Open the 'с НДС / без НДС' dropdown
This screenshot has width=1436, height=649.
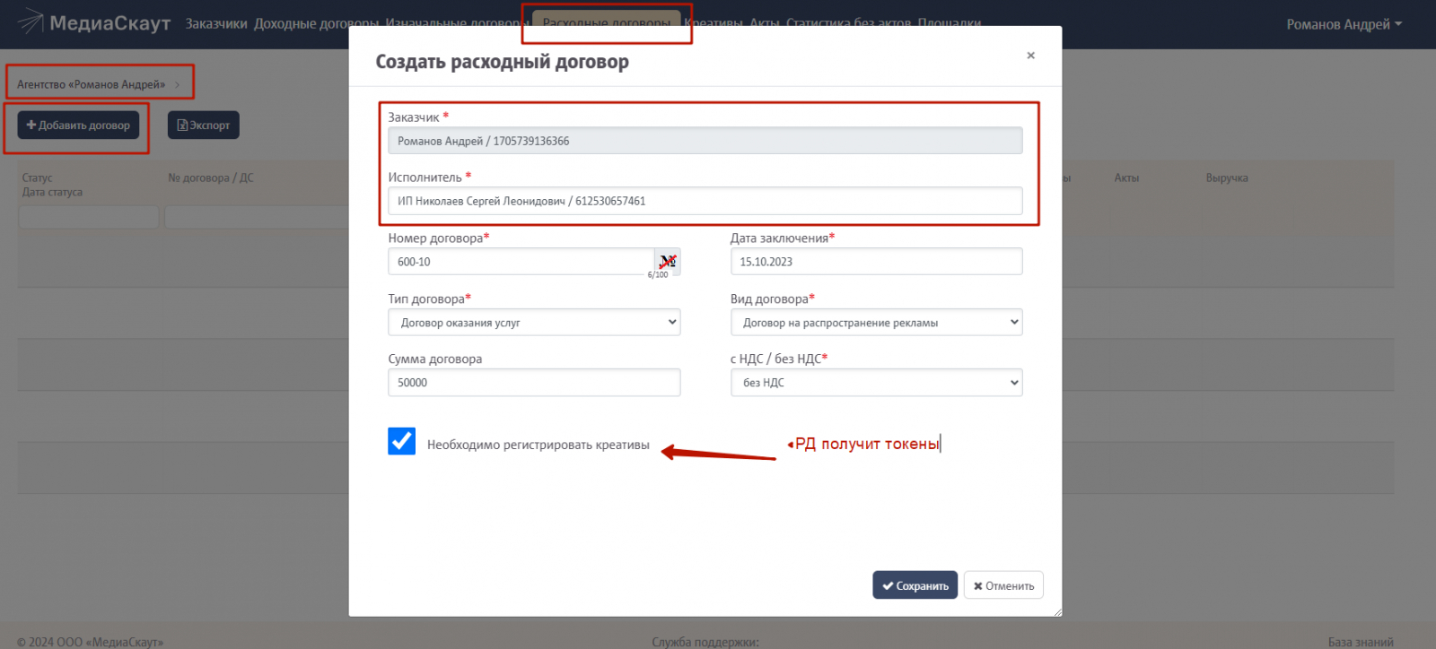(876, 383)
